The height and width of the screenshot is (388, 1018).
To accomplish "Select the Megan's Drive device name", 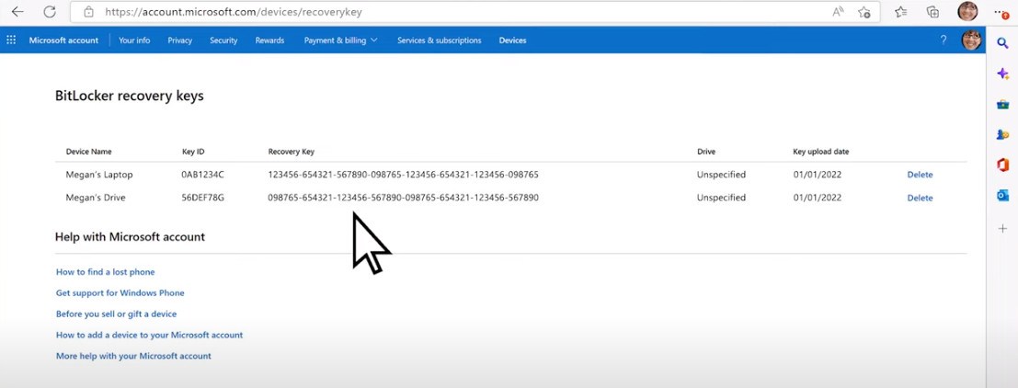I will pyautogui.click(x=96, y=198).
